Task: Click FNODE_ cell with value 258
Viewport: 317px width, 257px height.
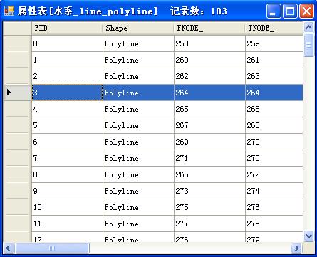Action: click(x=209, y=43)
